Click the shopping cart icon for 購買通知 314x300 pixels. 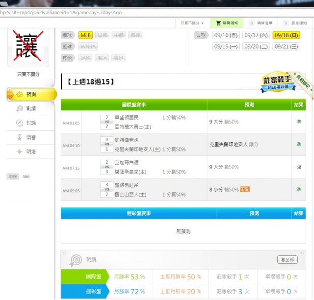218,23
